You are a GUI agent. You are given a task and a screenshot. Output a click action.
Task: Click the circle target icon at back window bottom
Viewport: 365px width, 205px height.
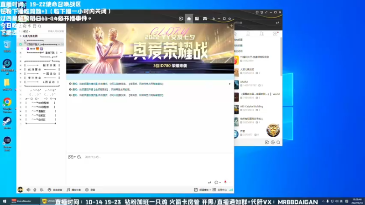click(273, 142)
